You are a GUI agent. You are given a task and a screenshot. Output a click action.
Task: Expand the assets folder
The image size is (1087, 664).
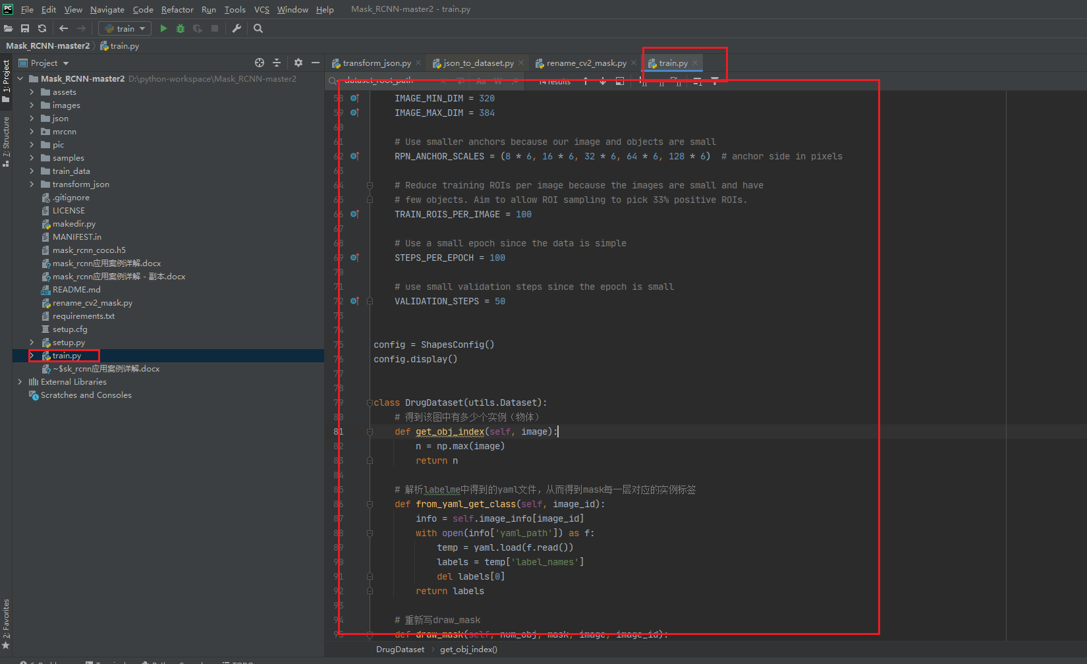[32, 92]
